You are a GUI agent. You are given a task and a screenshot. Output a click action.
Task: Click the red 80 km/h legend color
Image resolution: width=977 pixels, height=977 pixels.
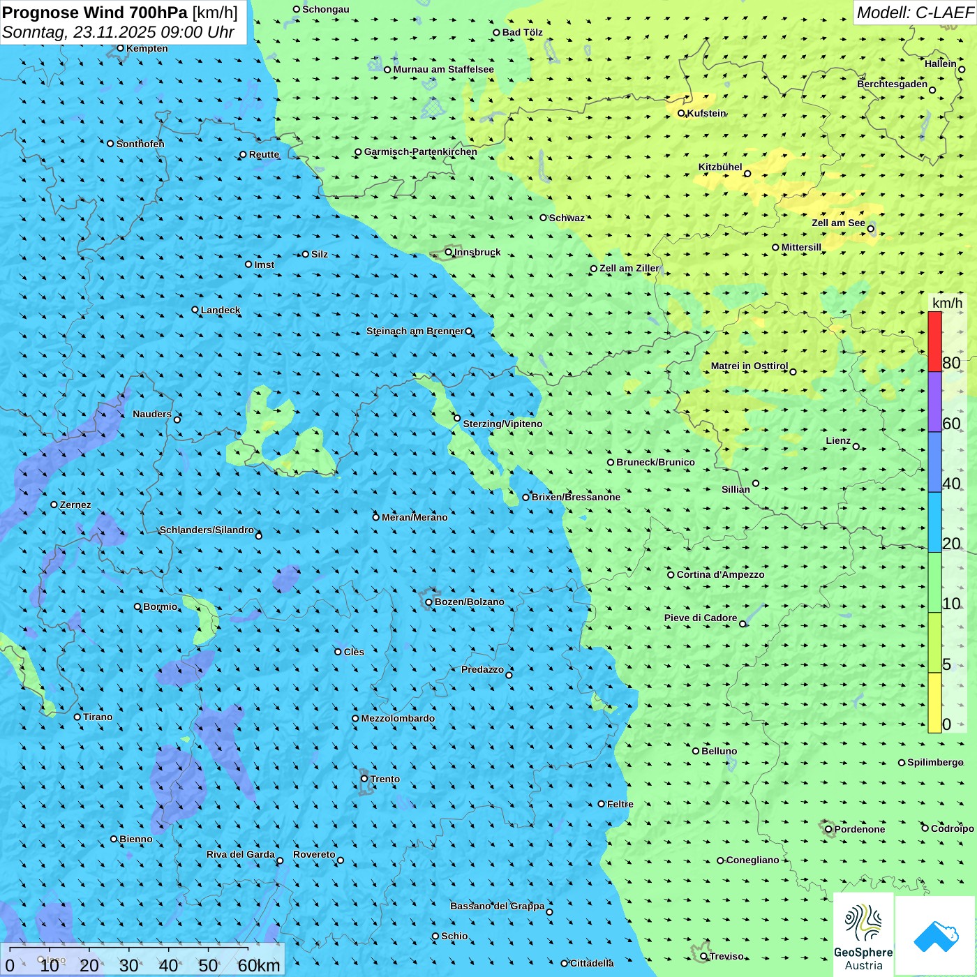tap(934, 341)
